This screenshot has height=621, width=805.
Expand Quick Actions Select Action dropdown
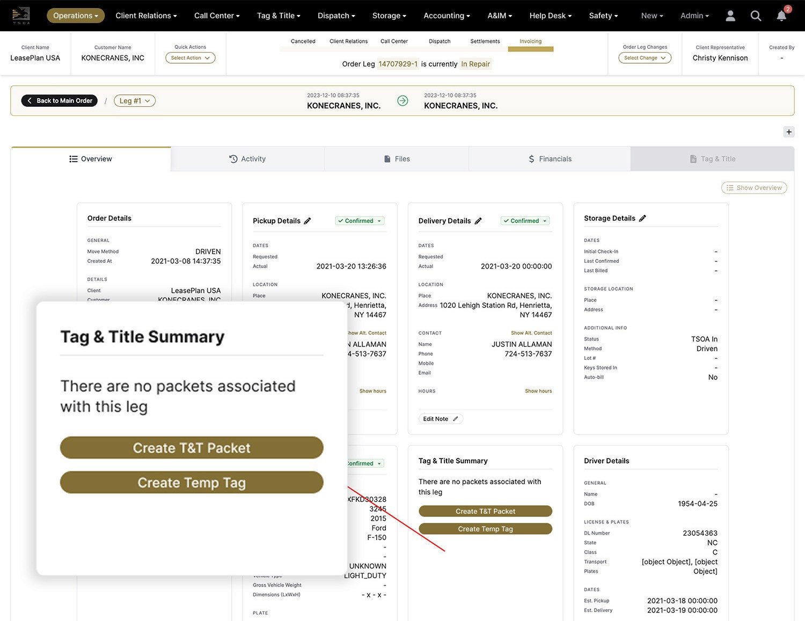tap(191, 58)
